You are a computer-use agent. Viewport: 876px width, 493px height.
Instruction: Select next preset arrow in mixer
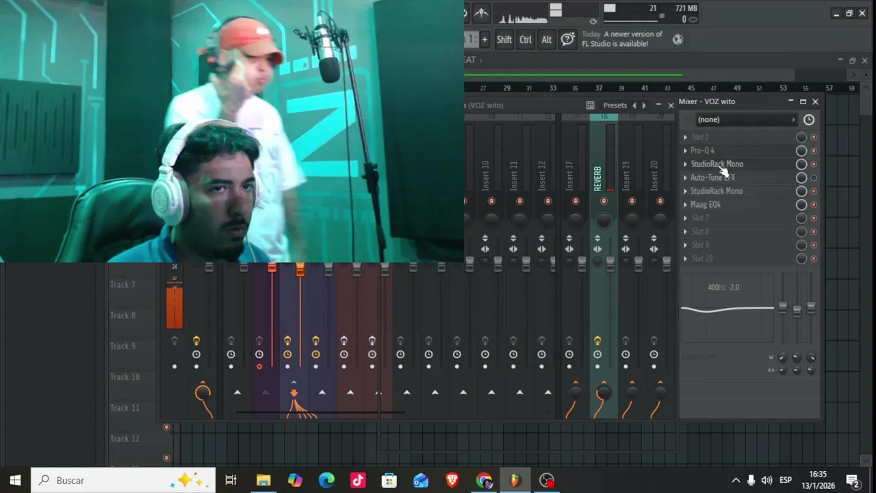click(643, 105)
